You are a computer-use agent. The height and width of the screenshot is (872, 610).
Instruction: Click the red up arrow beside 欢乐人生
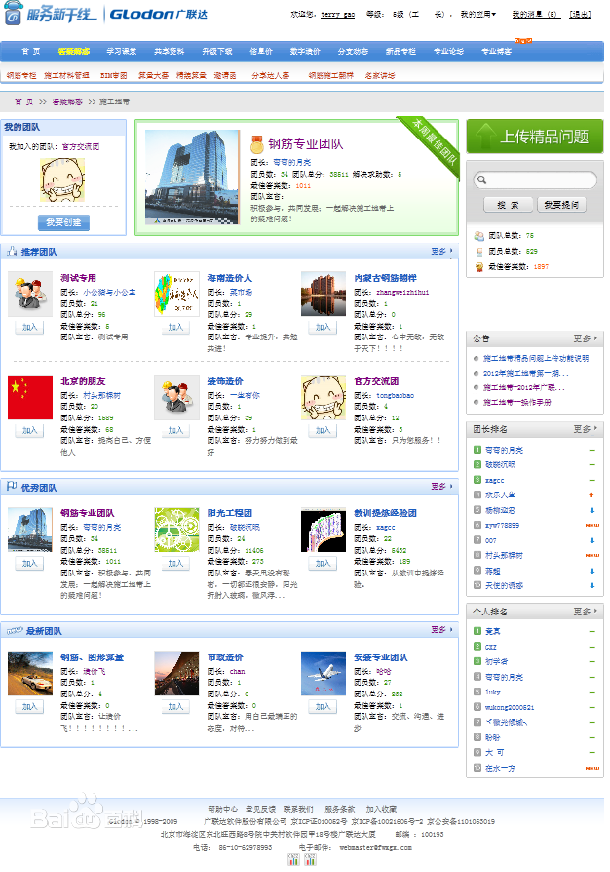[x=591, y=495]
